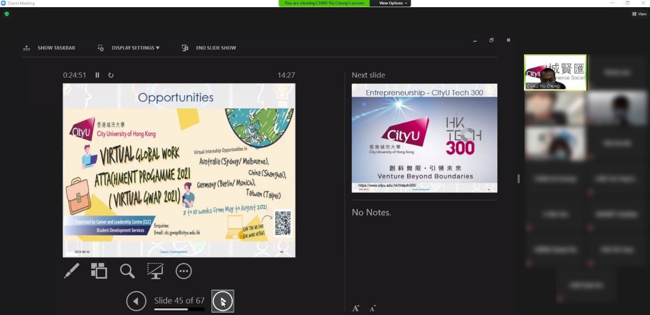Advance to the next slide

[223, 301]
